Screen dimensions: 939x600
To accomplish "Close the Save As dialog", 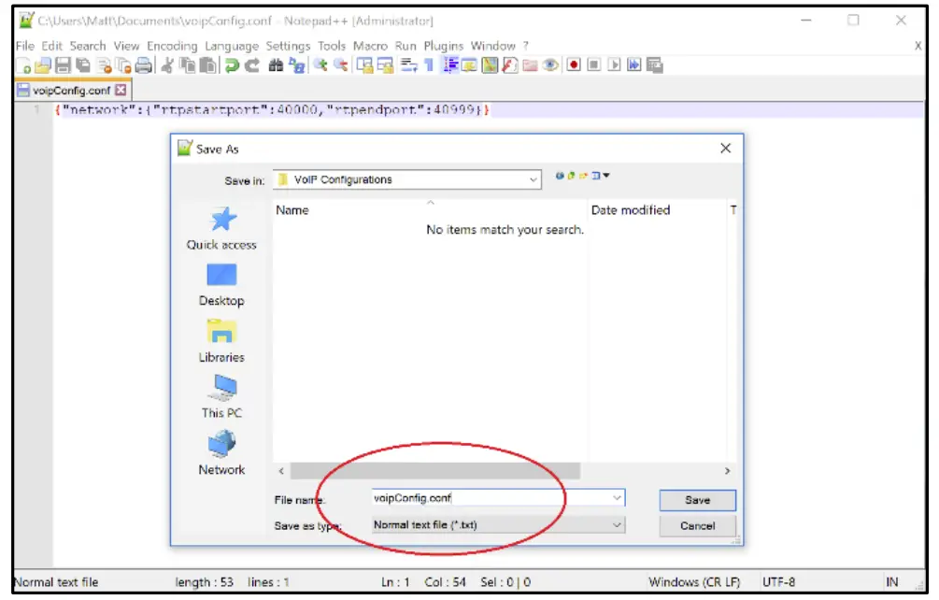I will tap(725, 148).
